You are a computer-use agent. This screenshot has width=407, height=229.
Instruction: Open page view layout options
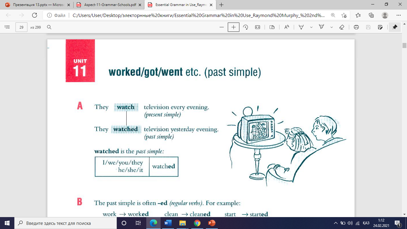272,27
